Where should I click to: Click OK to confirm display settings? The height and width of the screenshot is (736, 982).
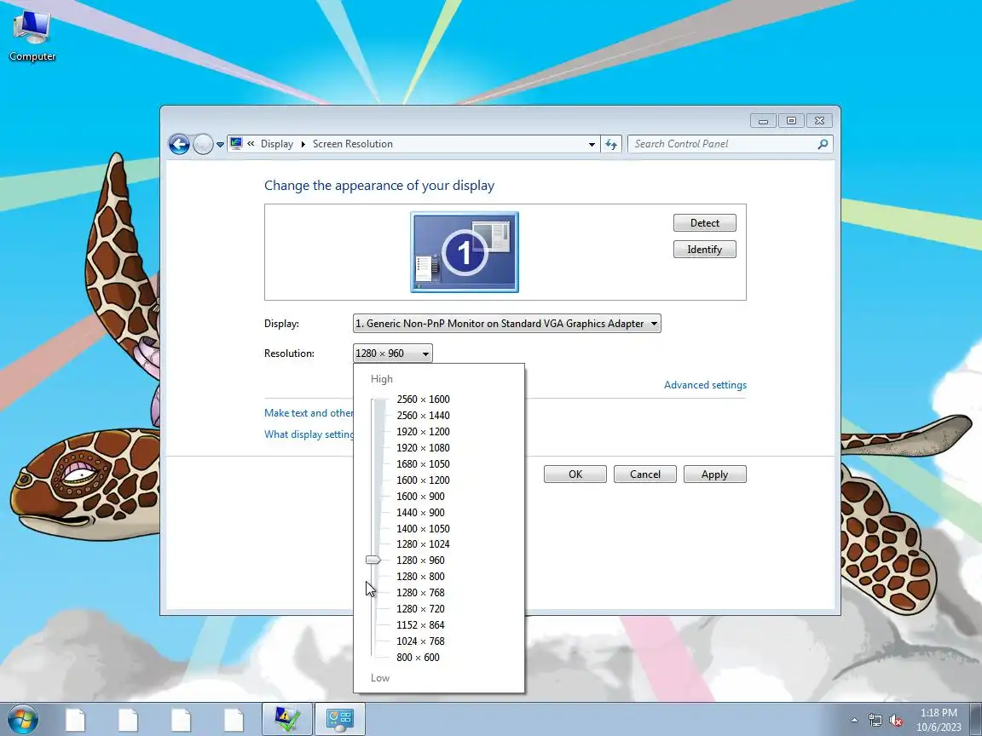575,474
